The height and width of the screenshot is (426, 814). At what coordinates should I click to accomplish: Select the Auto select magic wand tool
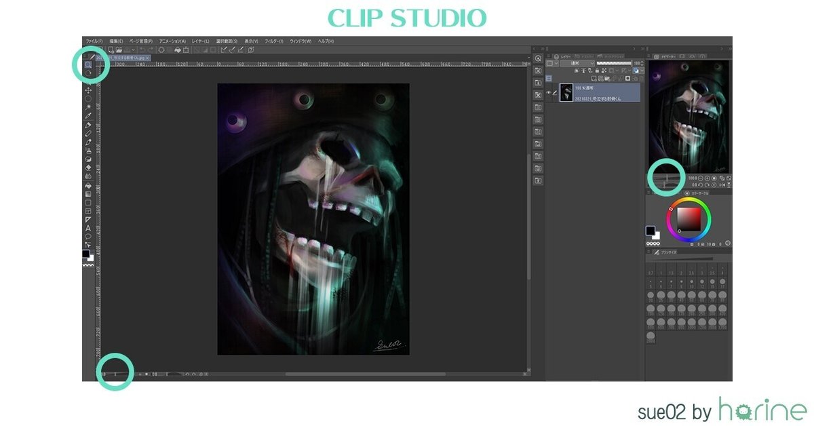[x=88, y=107]
